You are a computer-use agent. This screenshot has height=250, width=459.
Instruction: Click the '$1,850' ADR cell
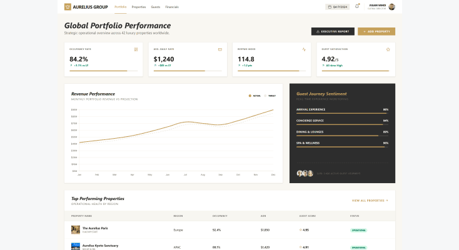tap(265, 230)
